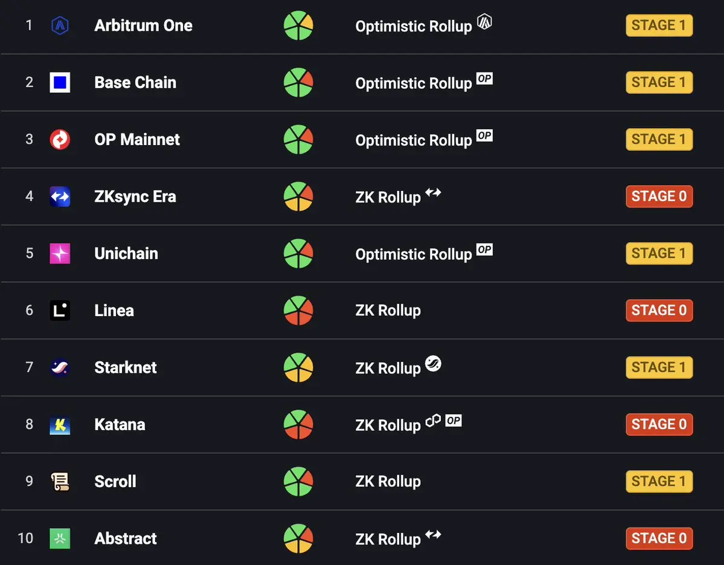724x565 pixels.
Task: Click the Scroll parchment logo icon
Action: [x=60, y=482]
